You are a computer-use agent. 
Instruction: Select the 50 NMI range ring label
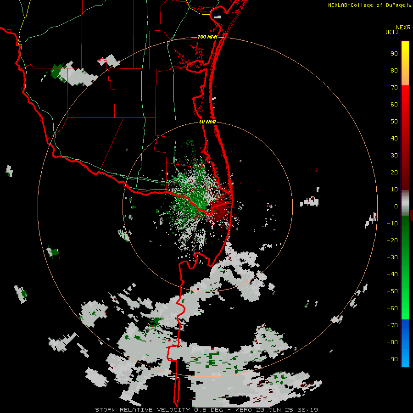207,122
